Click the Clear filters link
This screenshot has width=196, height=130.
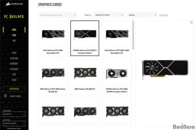point(164,15)
